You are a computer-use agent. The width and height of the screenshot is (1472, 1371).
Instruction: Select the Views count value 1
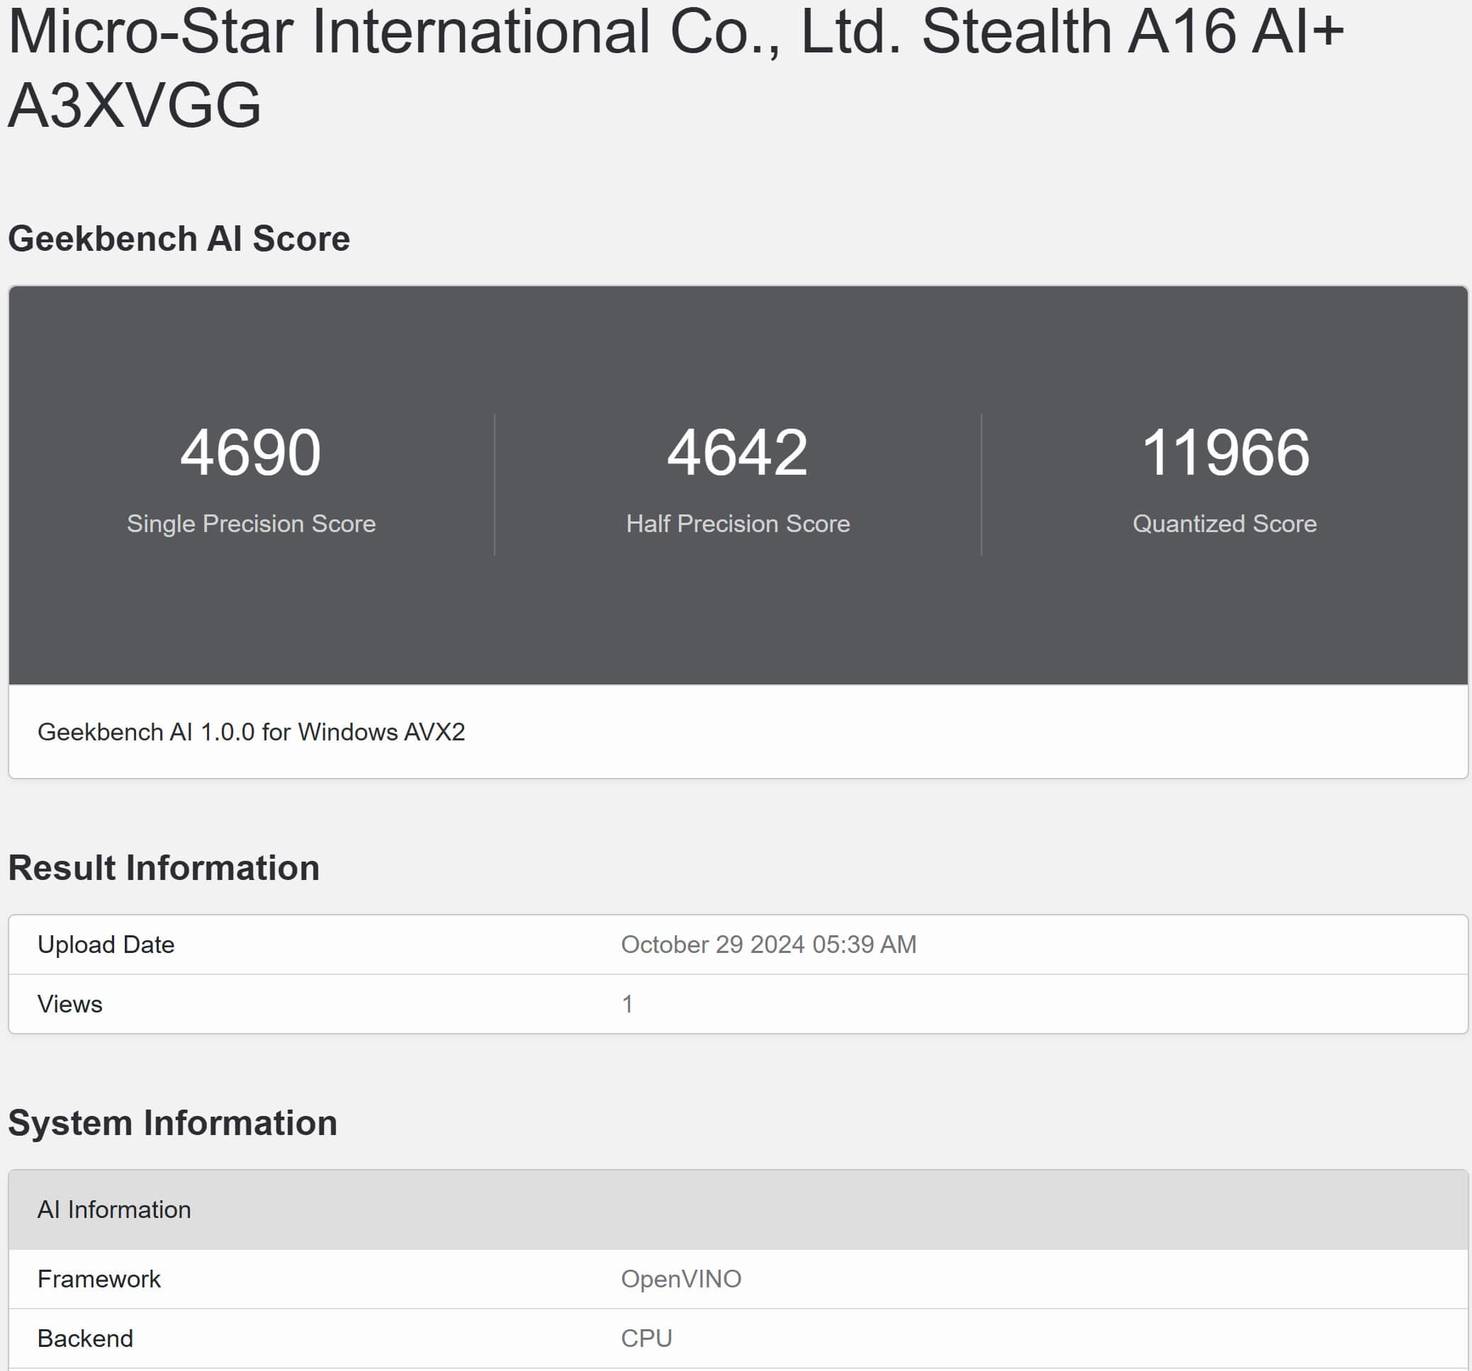[x=627, y=1004]
